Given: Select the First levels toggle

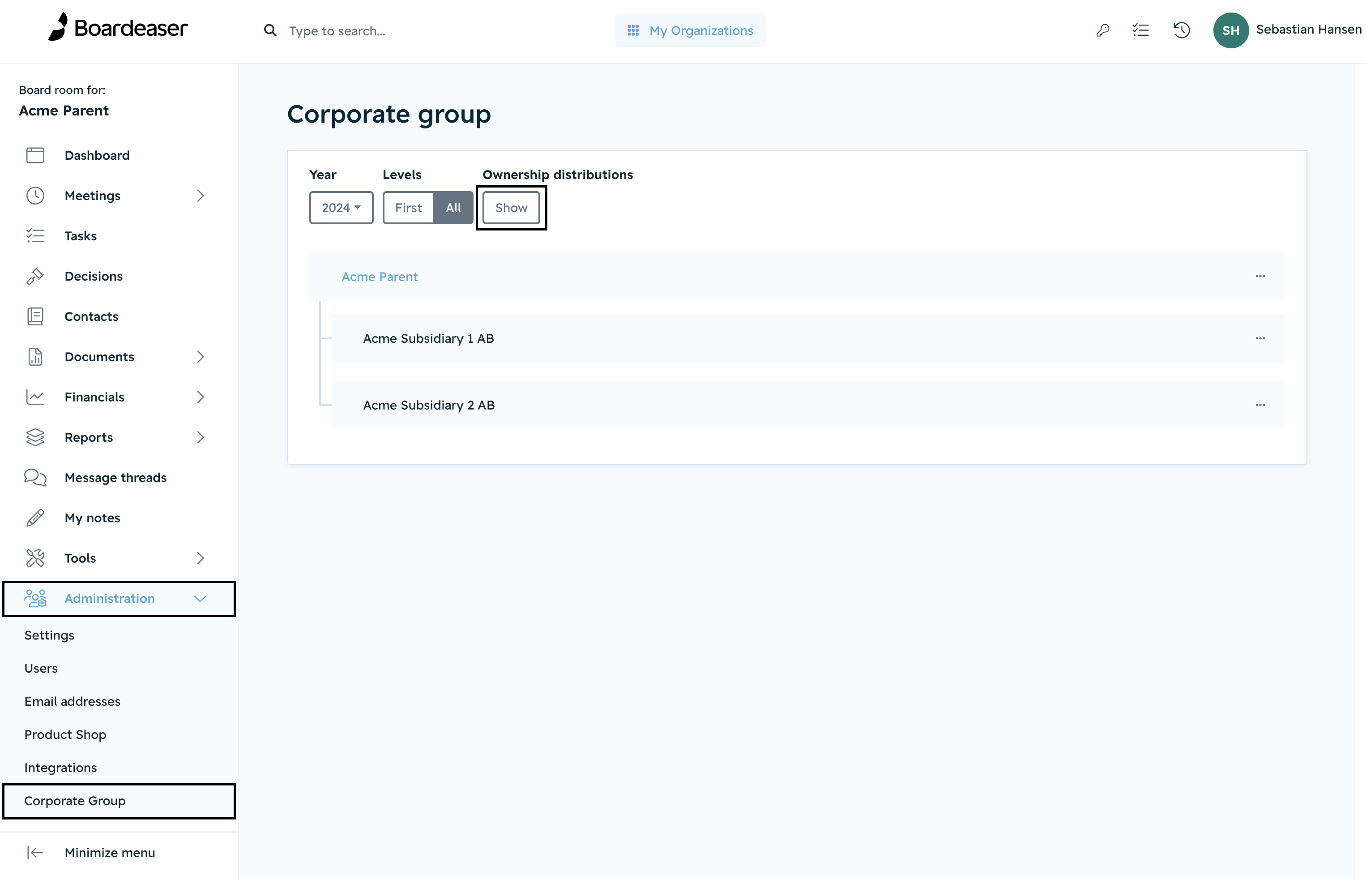Looking at the screenshot, I should coord(408,208).
